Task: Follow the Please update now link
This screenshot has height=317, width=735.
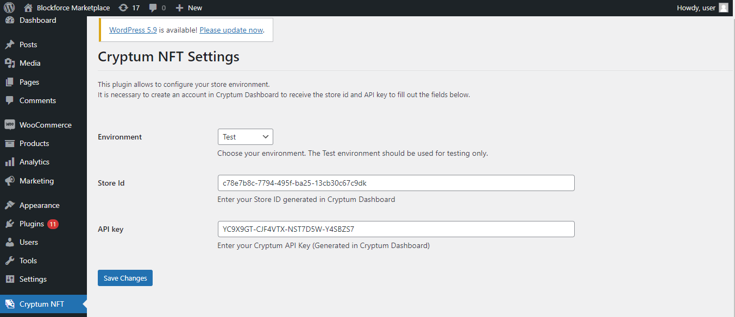Action: [231, 30]
